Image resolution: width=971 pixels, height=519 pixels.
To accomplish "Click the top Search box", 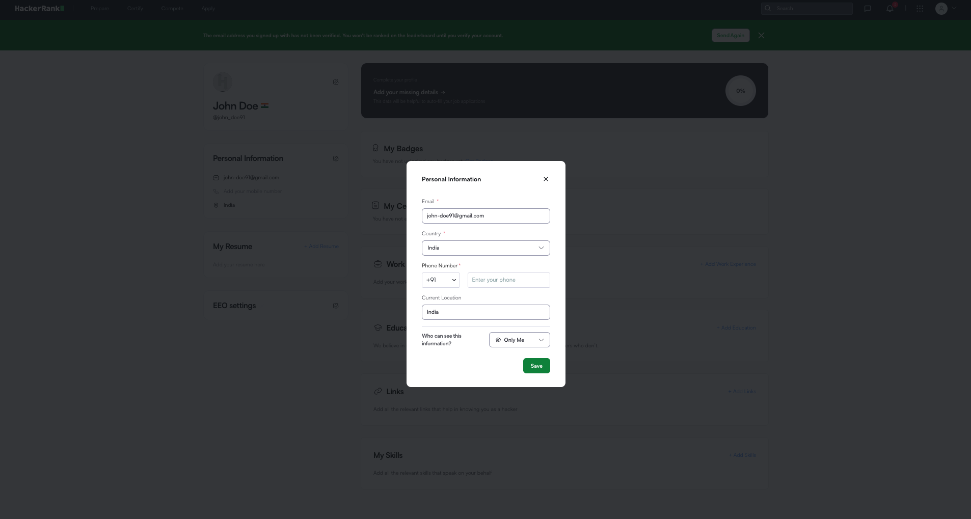I will 807,9.
